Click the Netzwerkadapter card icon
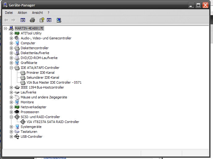The width and height of the screenshot is (213, 159). (x=17, y=107)
